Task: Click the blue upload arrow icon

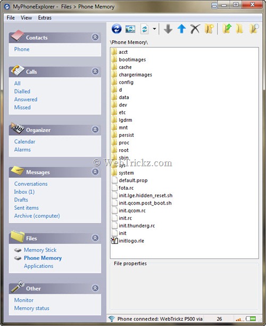Action: [x=181, y=29]
